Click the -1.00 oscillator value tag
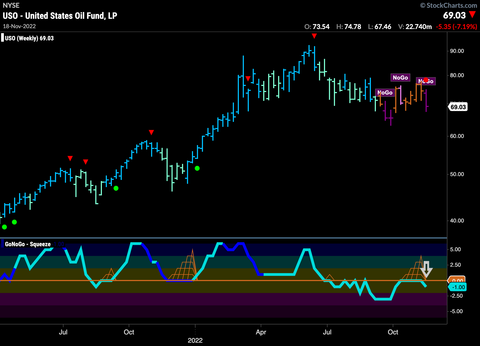Image resolution: width=480 pixels, height=346 pixels. click(458, 287)
